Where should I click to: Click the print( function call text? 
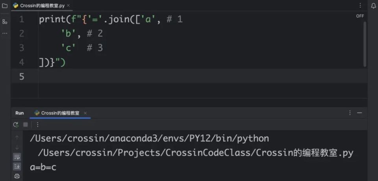(55, 19)
